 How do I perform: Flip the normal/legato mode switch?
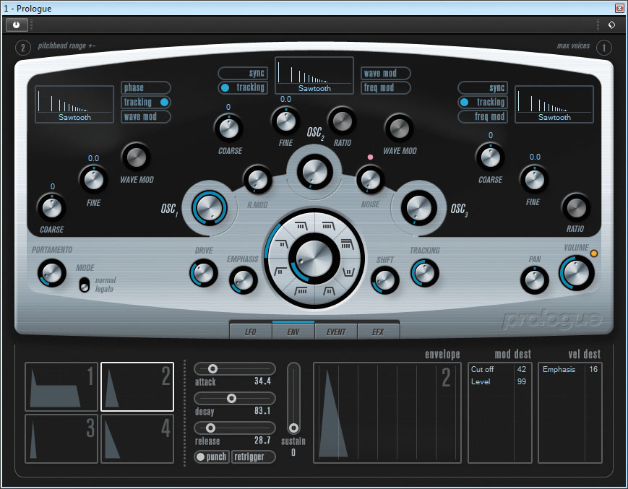[x=85, y=285]
